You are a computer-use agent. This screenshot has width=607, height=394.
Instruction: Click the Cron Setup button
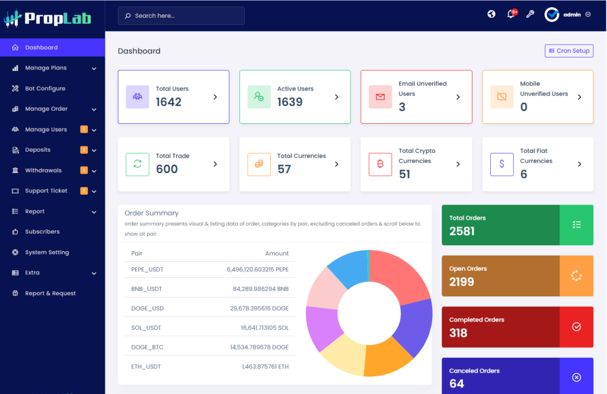point(568,50)
